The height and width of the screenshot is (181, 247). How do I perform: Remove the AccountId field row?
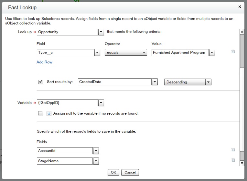click(233, 150)
